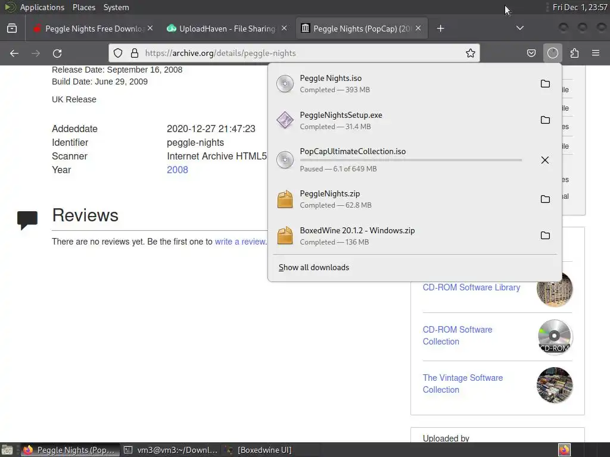Click the Fri Dec 1 clock
The width and height of the screenshot is (610, 457).
(x=580, y=7)
